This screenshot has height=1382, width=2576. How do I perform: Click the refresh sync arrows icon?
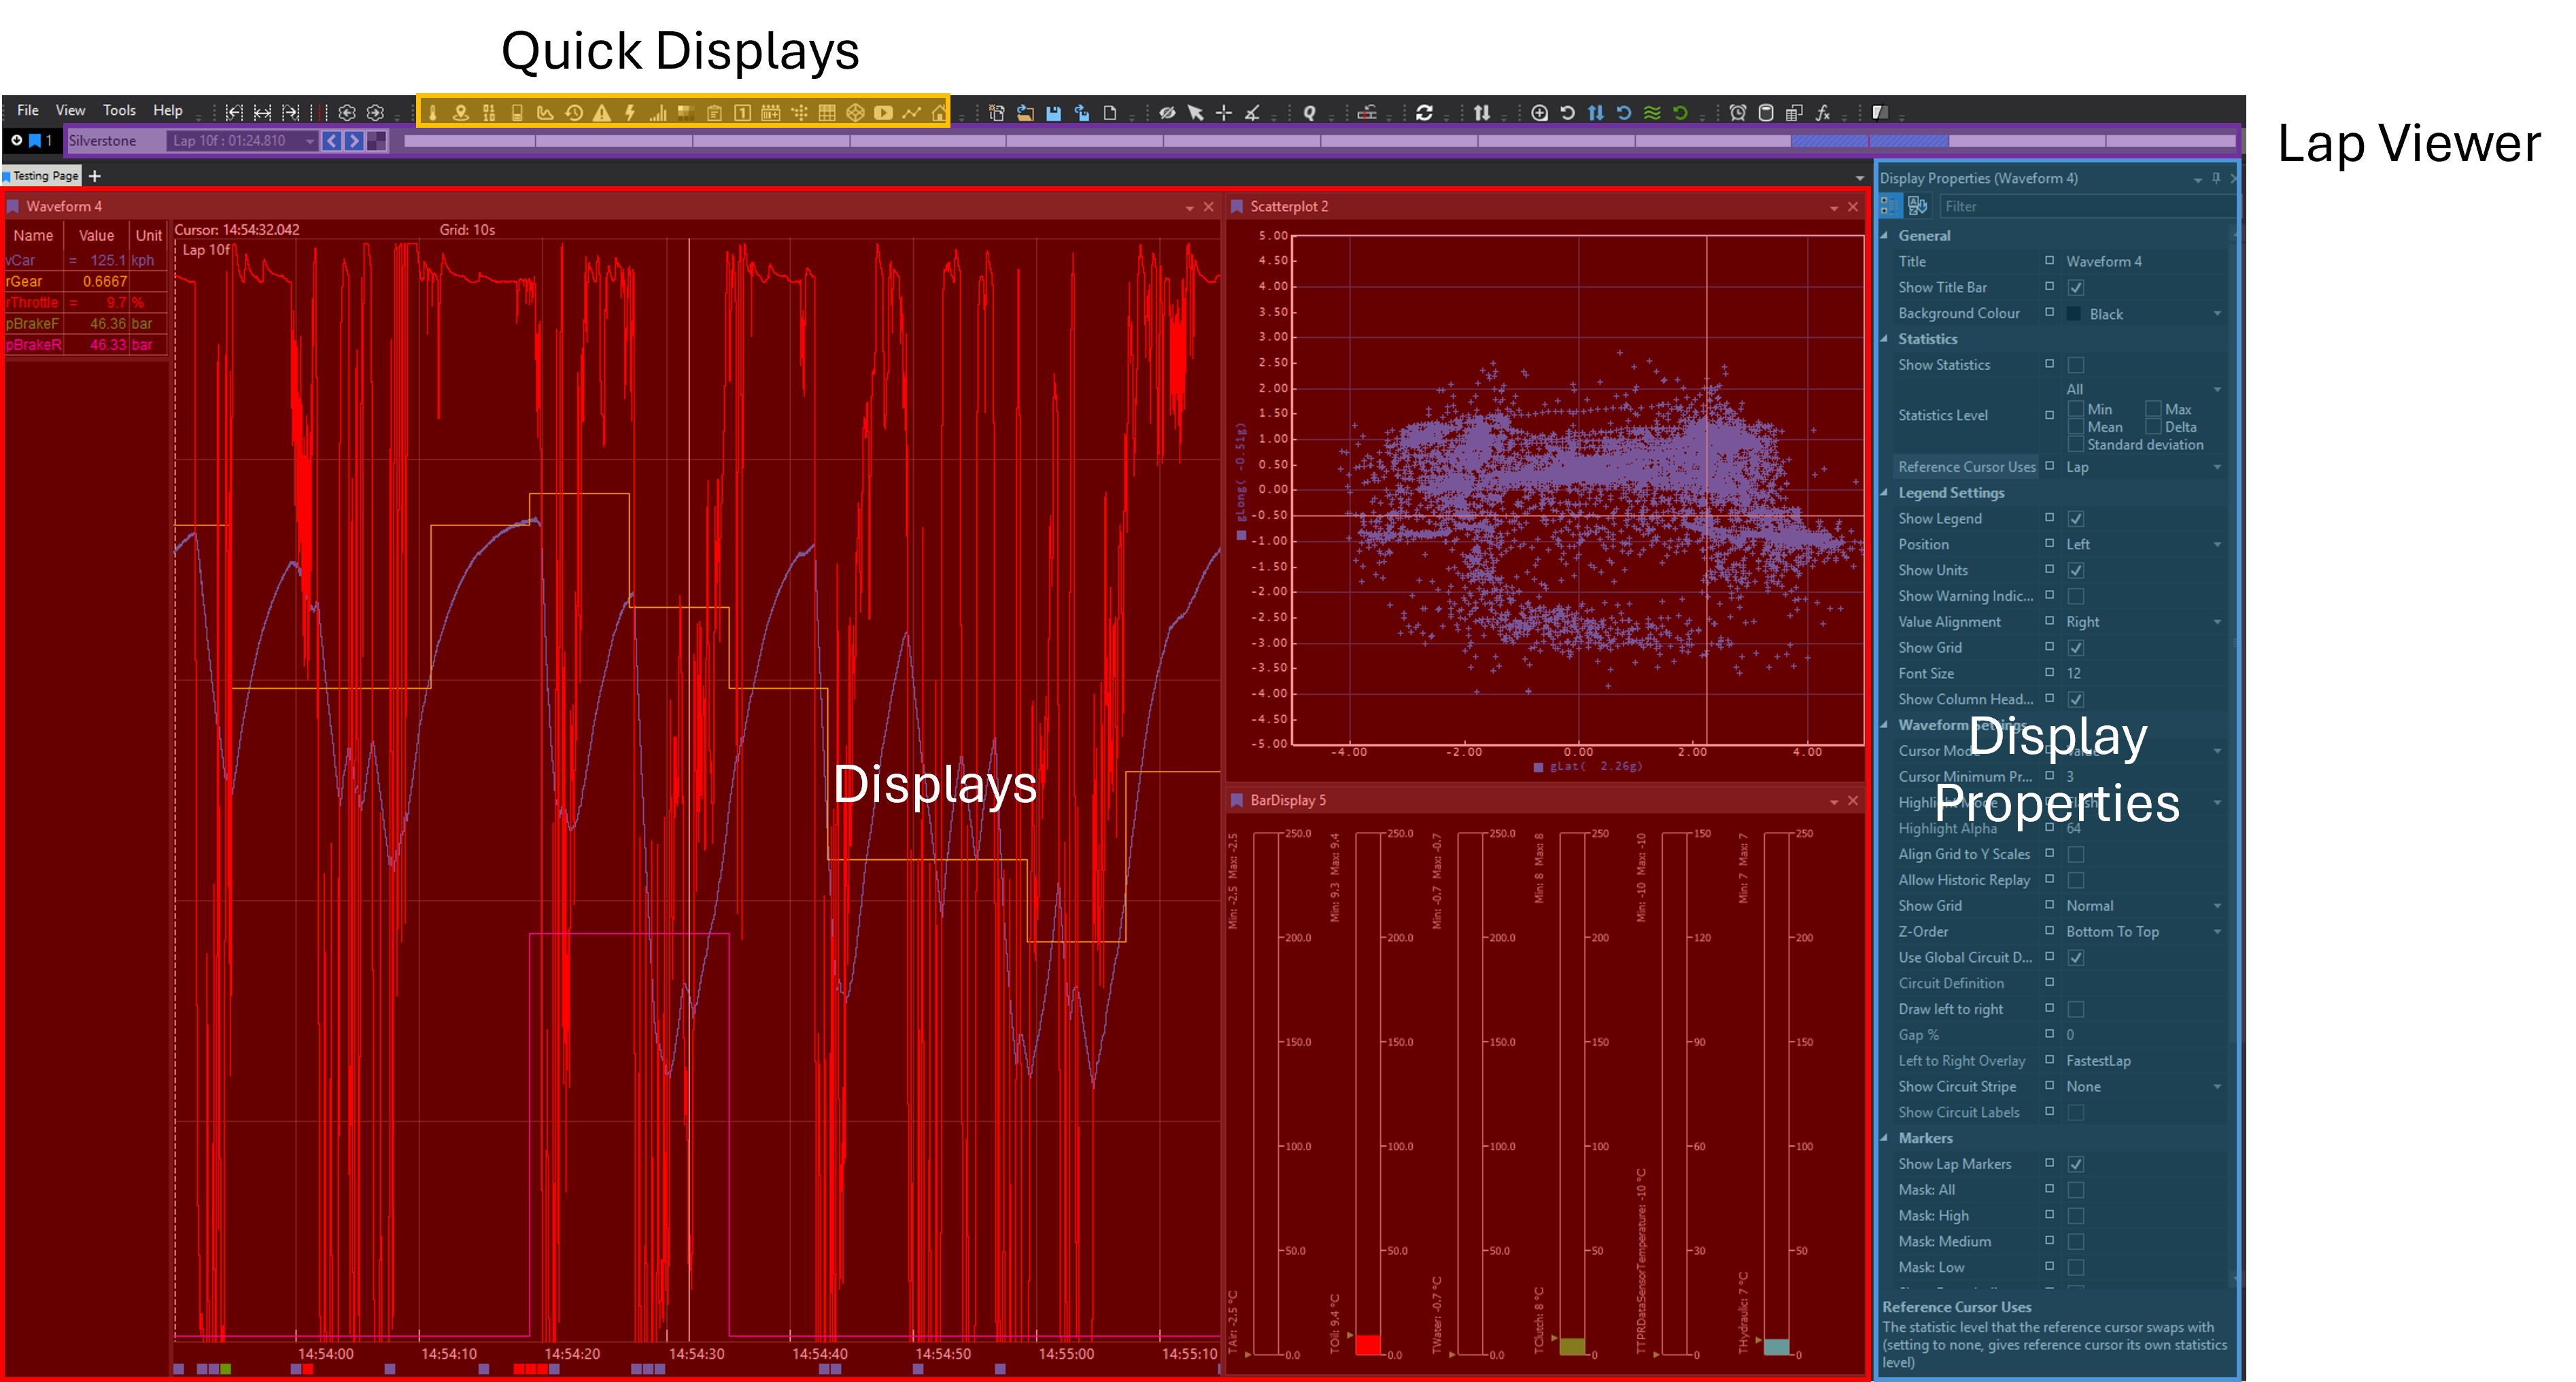(x=1424, y=113)
